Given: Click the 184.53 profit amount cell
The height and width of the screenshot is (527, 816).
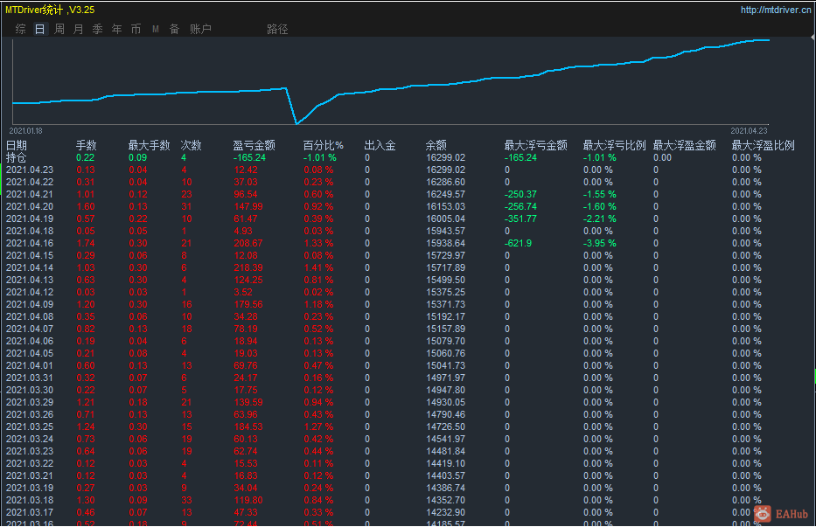Looking at the screenshot, I should (x=248, y=426).
